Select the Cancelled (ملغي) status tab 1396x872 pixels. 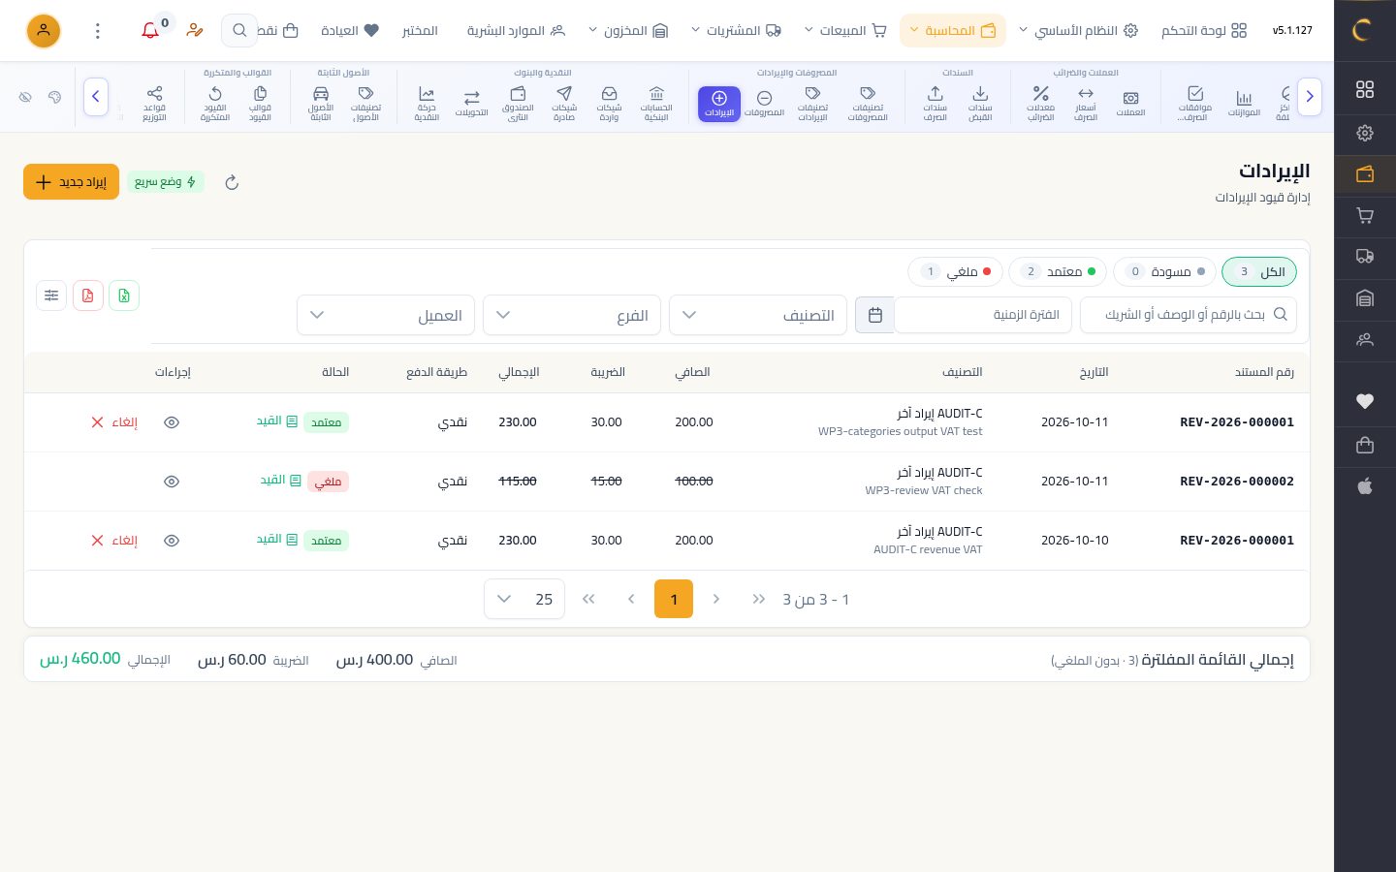(x=956, y=272)
